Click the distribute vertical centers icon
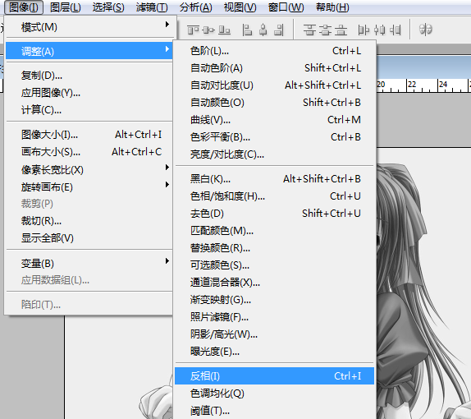This screenshot has height=419, width=471. (x=325, y=30)
